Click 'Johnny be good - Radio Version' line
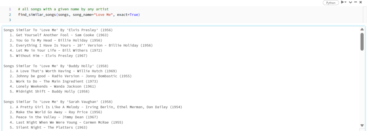Viewport: 367px width, 131px height. (70, 76)
